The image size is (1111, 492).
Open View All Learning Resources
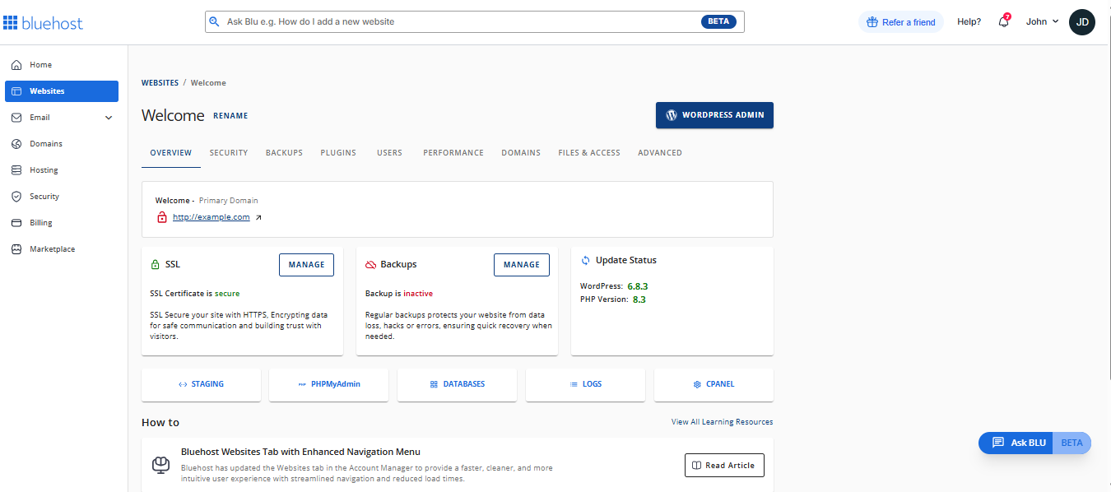[720, 421]
